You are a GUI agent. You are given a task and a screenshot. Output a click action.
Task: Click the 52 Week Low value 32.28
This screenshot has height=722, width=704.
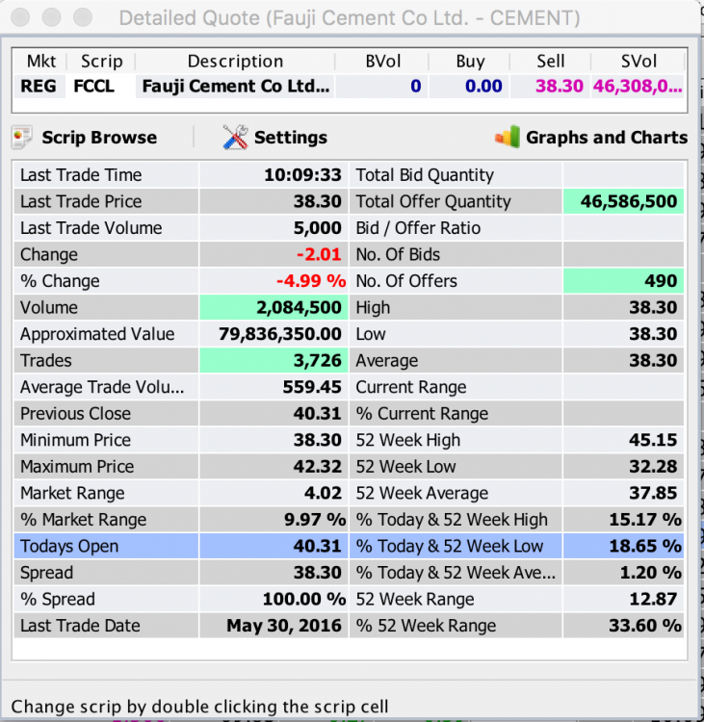click(653, 467)
